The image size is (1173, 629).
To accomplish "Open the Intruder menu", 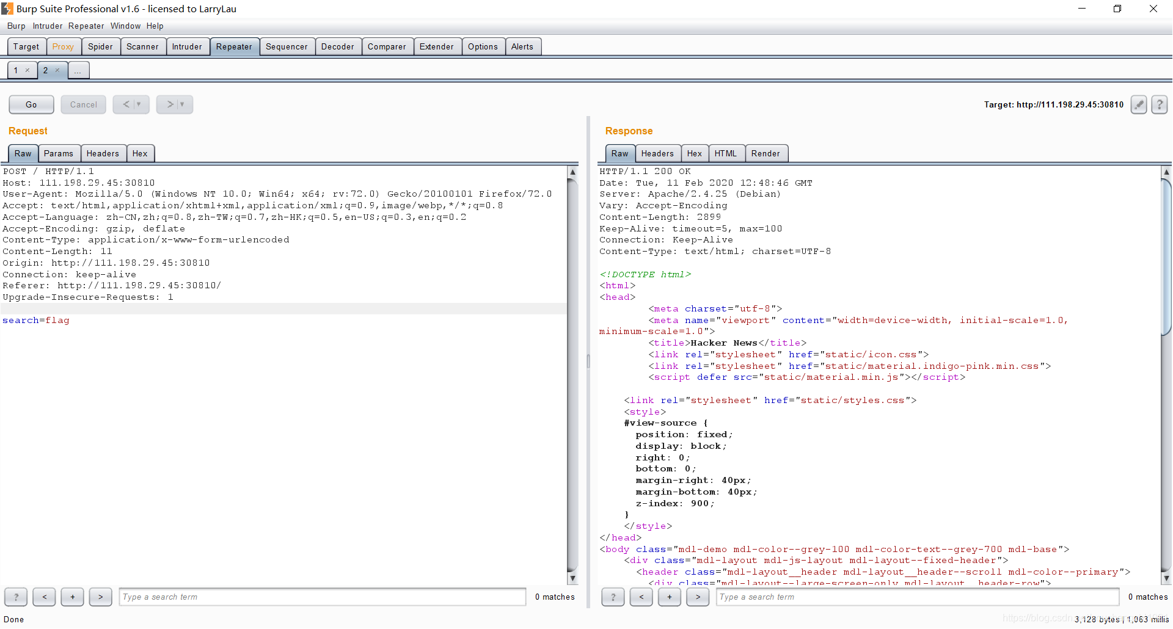I will pyautogui.click(x=48, y=26).
